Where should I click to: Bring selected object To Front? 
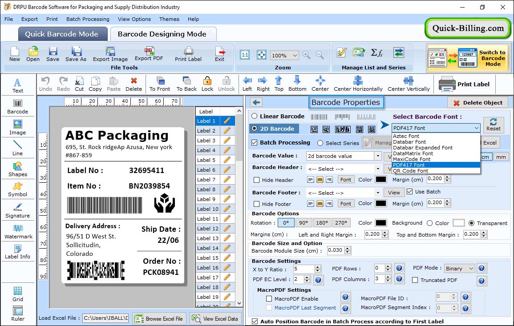tap(160, 84)
